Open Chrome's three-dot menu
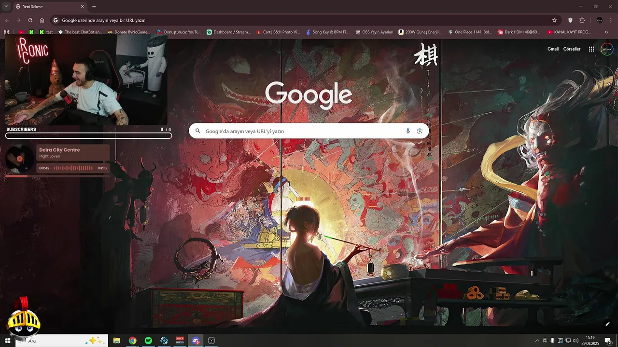This screenshot has width=618, height=347. coord(611,20)
